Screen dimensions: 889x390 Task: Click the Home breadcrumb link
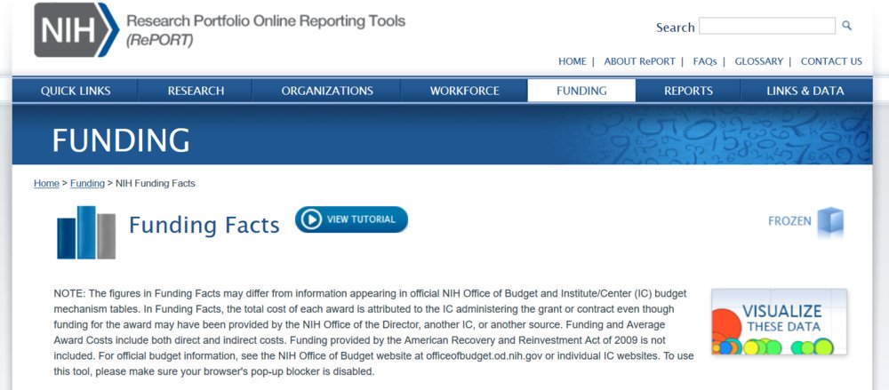coord(46,183)
